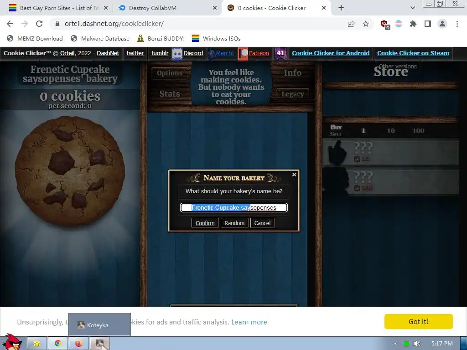
Task: Show hidden system tray icons
Action: click(x=395, y=344)
